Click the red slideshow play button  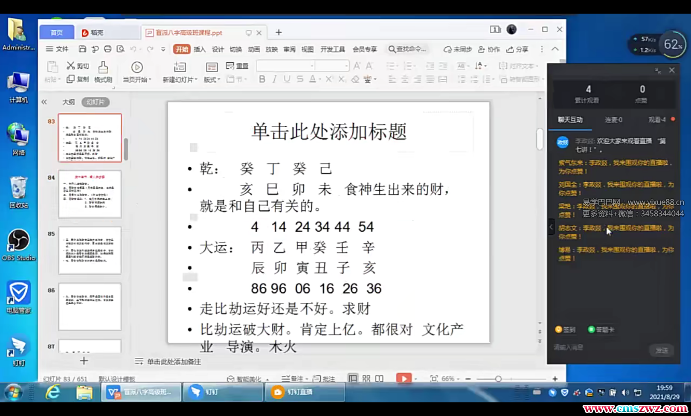coord(404,378)
